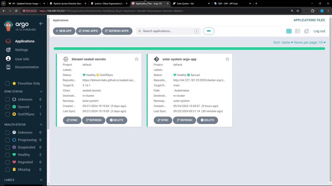Switch to the Solar System browser tab

tap(191, 4)
